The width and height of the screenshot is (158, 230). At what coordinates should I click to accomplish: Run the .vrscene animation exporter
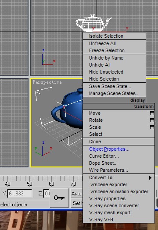(x=119, y=191)
